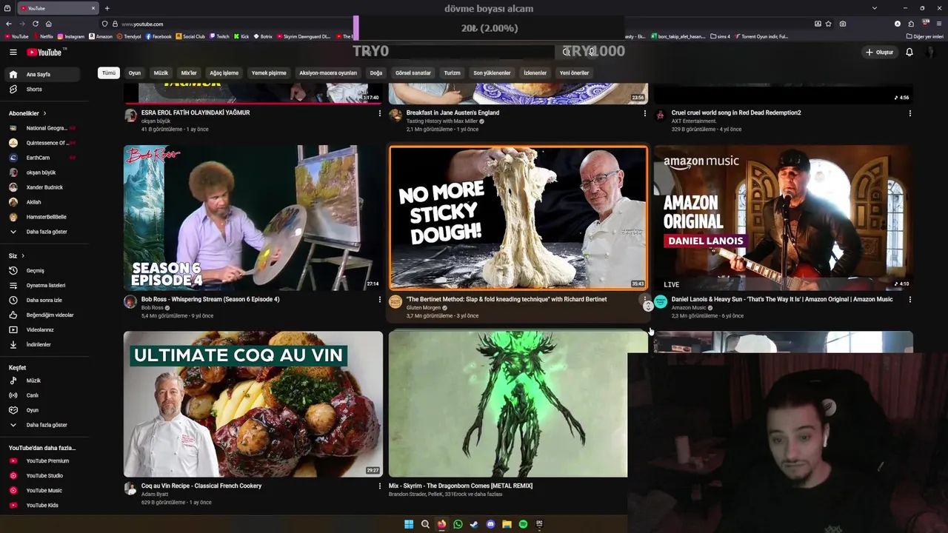
Task: Open Windows Start menu
Action: click(409, 524)
